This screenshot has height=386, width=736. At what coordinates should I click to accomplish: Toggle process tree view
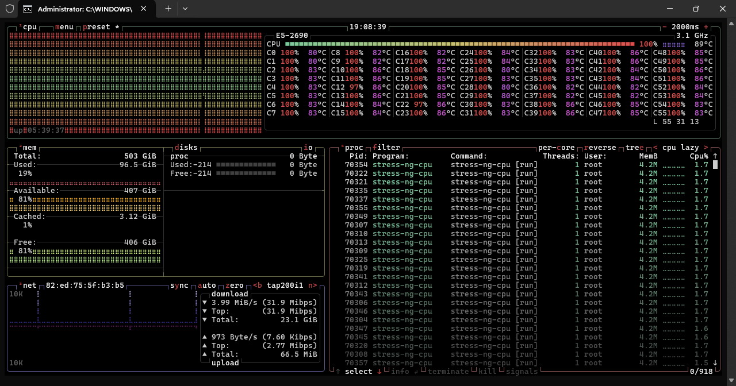tap(635, 148)
